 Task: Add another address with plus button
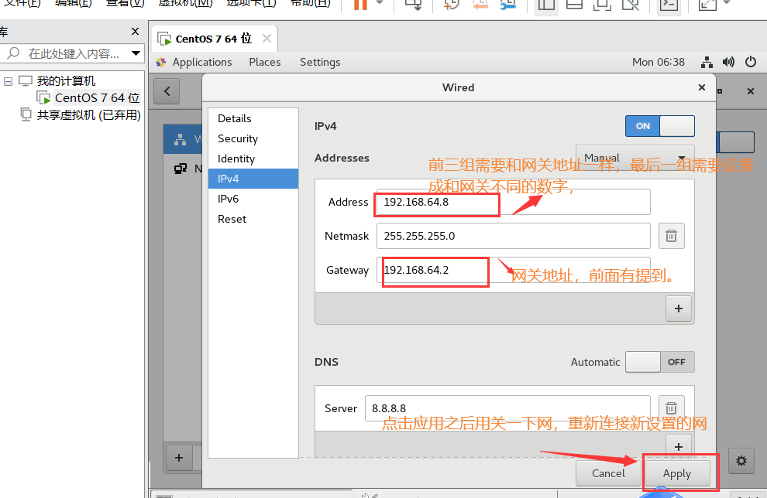pyautogui.click(x=679, y=309)
